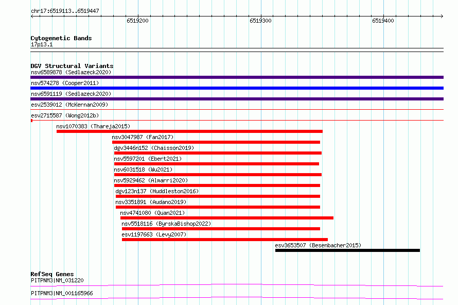Click the nsv1070383 (Thareja2015) red bar
This screenshot has height=305, width=458.
[189, 131]
